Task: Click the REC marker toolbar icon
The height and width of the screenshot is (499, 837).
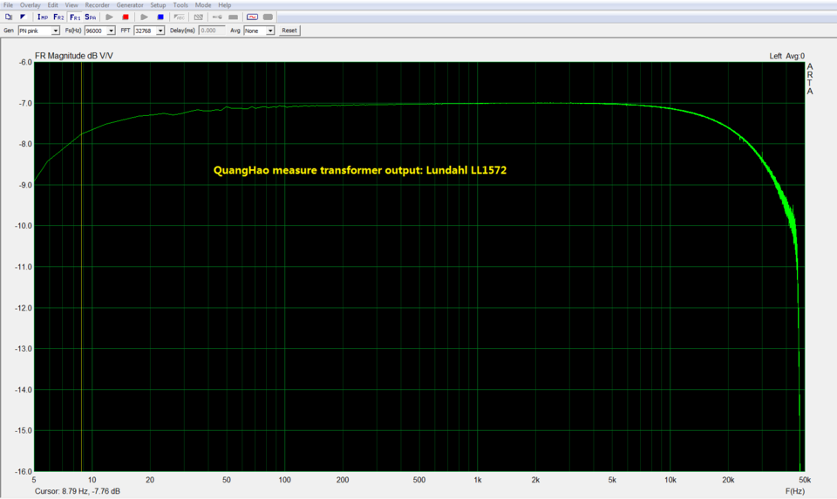Action: [x=180, y=17]
